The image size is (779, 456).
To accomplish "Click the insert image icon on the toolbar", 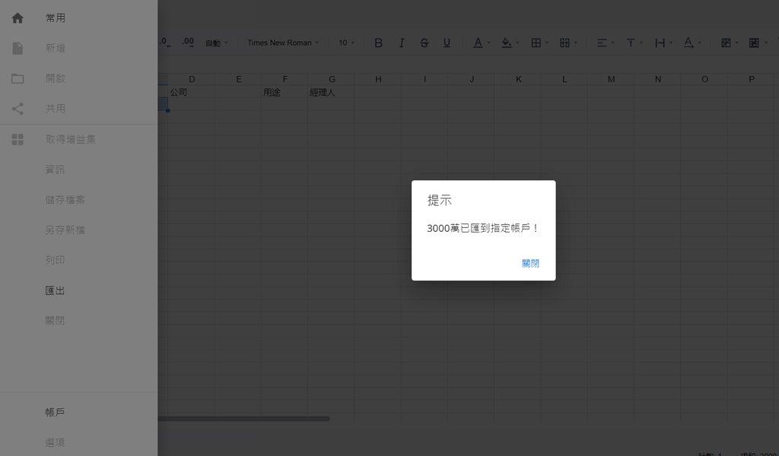I will point(724,43).
